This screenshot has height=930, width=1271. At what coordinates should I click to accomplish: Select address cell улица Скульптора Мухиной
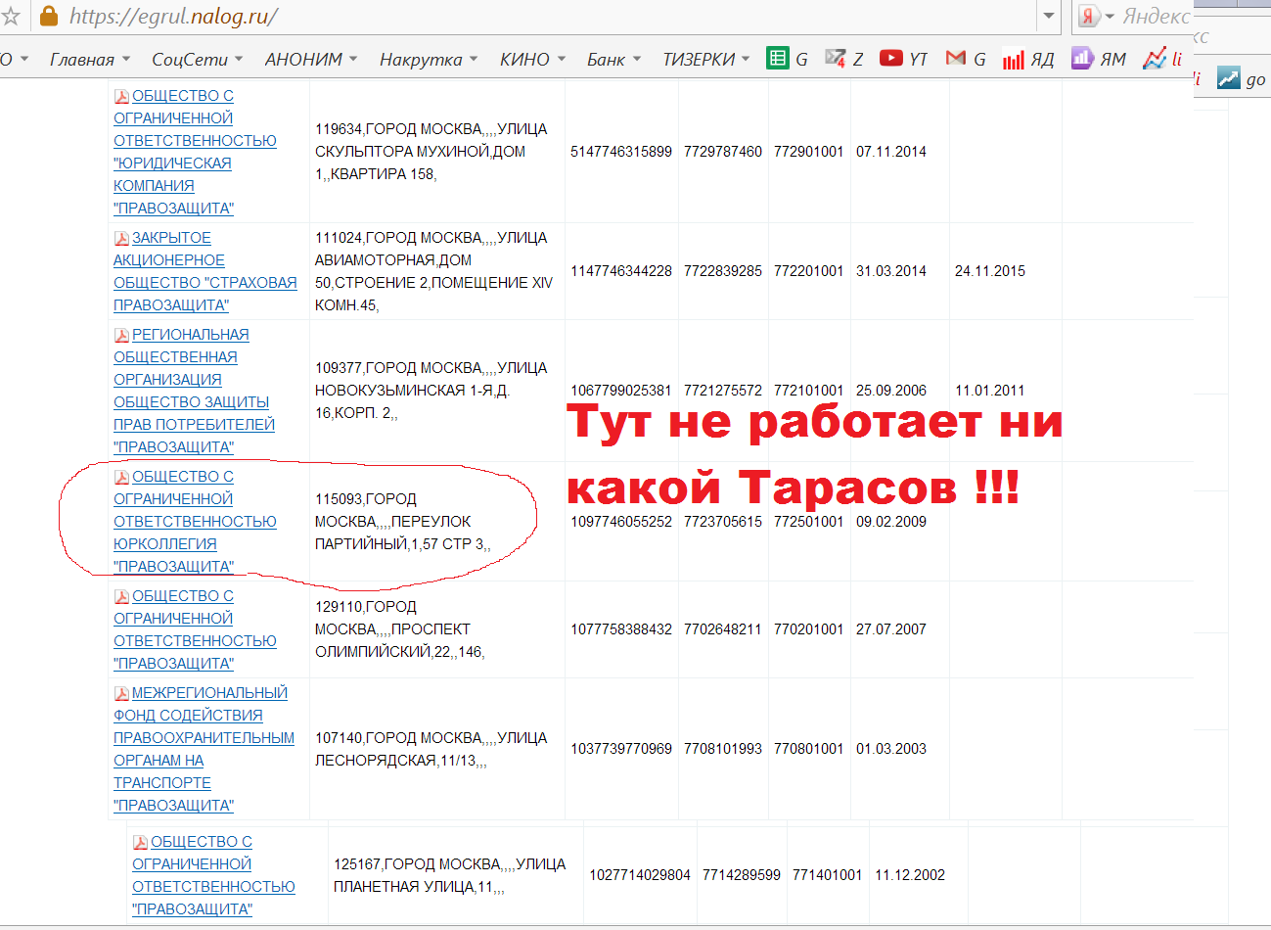[x=437, y=152]
